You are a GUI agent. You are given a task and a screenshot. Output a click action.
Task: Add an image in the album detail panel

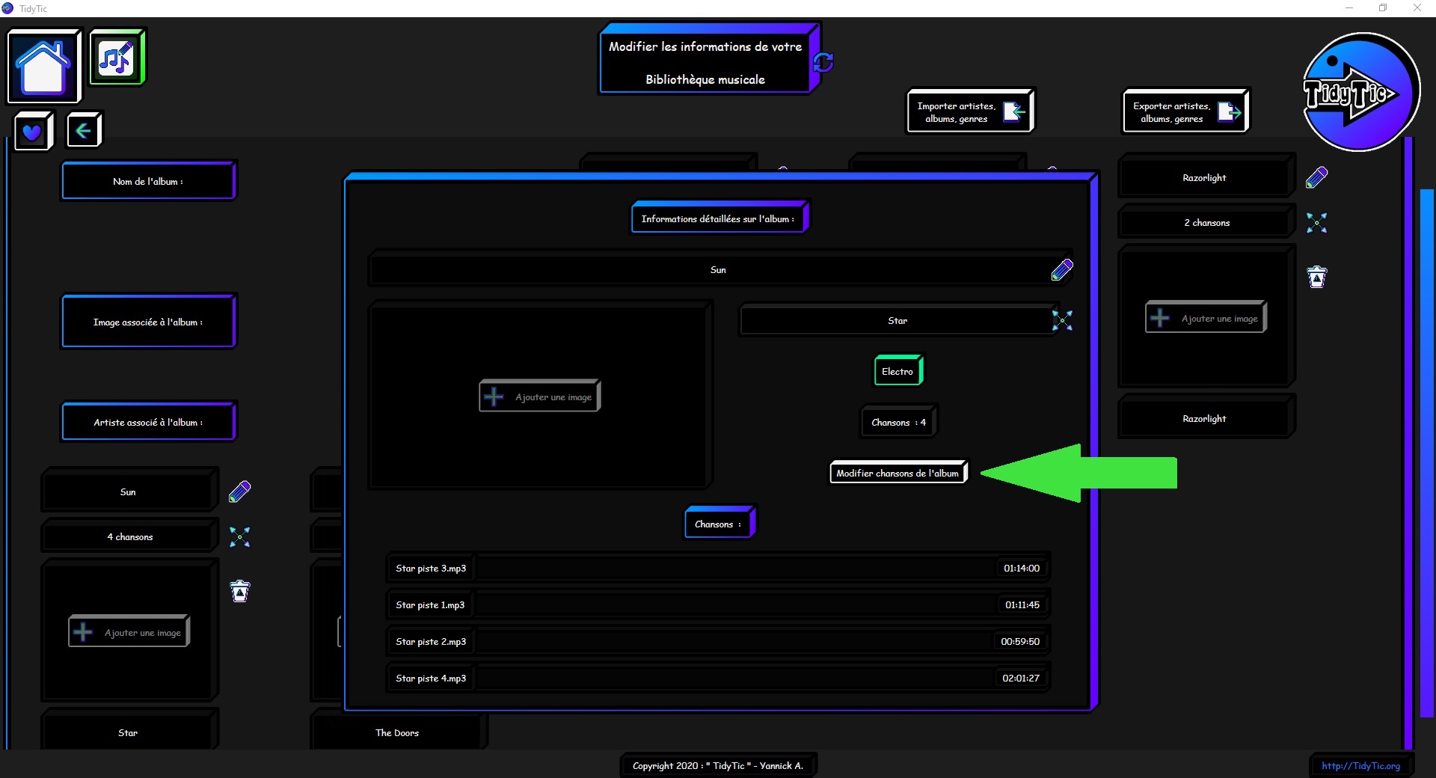coord(539,396)
